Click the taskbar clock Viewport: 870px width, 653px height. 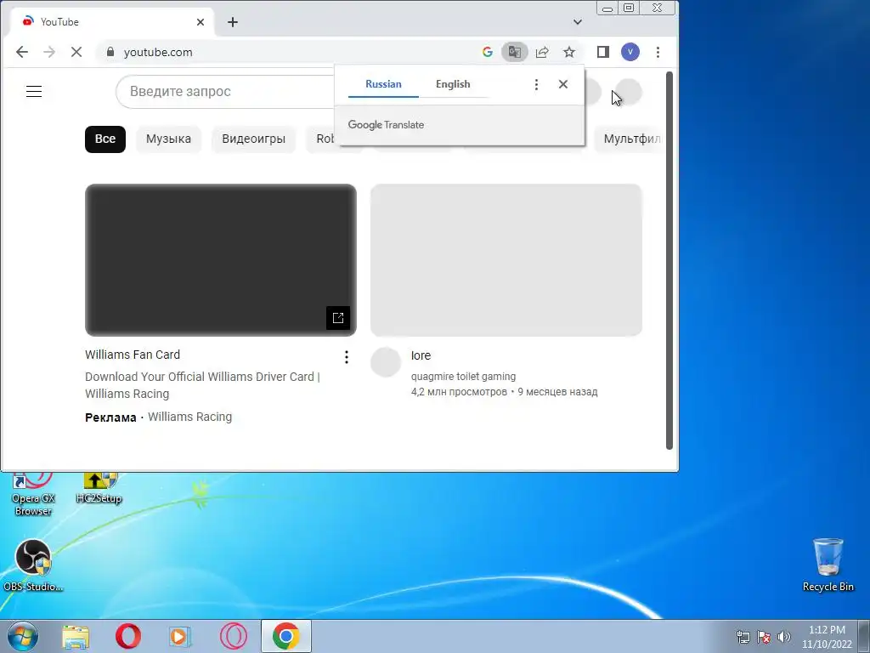pyautogui.click(x=827, y=637)
